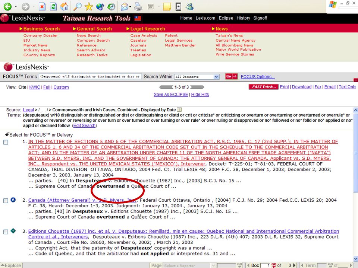Open Caselaw under Legal Research
This screenshot has height=268, width=358.
(138, 40)
